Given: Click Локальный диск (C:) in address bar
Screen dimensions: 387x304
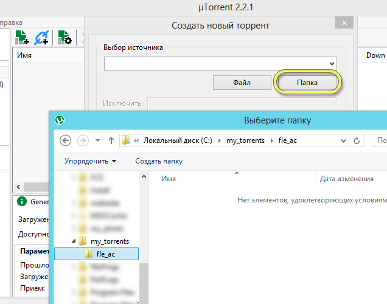Looking at the screenshot, I should (x=178, y=140).
